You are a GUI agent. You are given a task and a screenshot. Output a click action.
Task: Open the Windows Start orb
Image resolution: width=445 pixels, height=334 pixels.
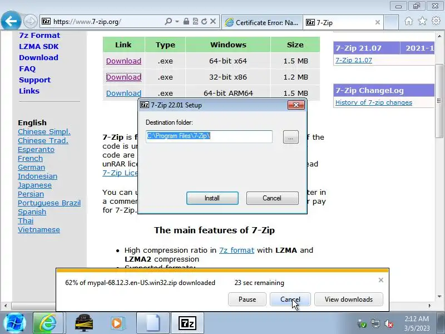[15, 323]
